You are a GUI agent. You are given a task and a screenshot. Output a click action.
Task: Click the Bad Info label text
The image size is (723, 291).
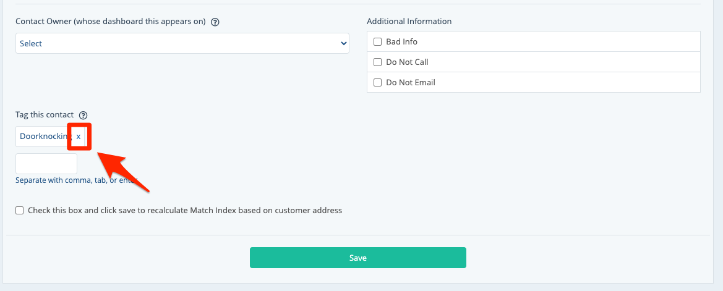tap(401, 42)
